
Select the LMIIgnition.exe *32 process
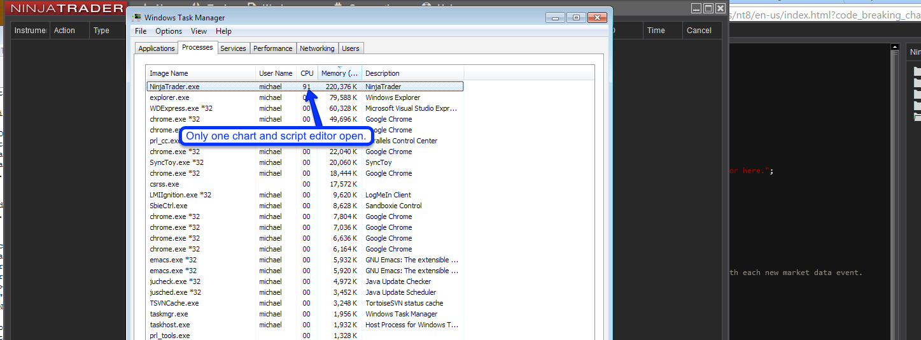pyautogui.click(x=305, y=195)
